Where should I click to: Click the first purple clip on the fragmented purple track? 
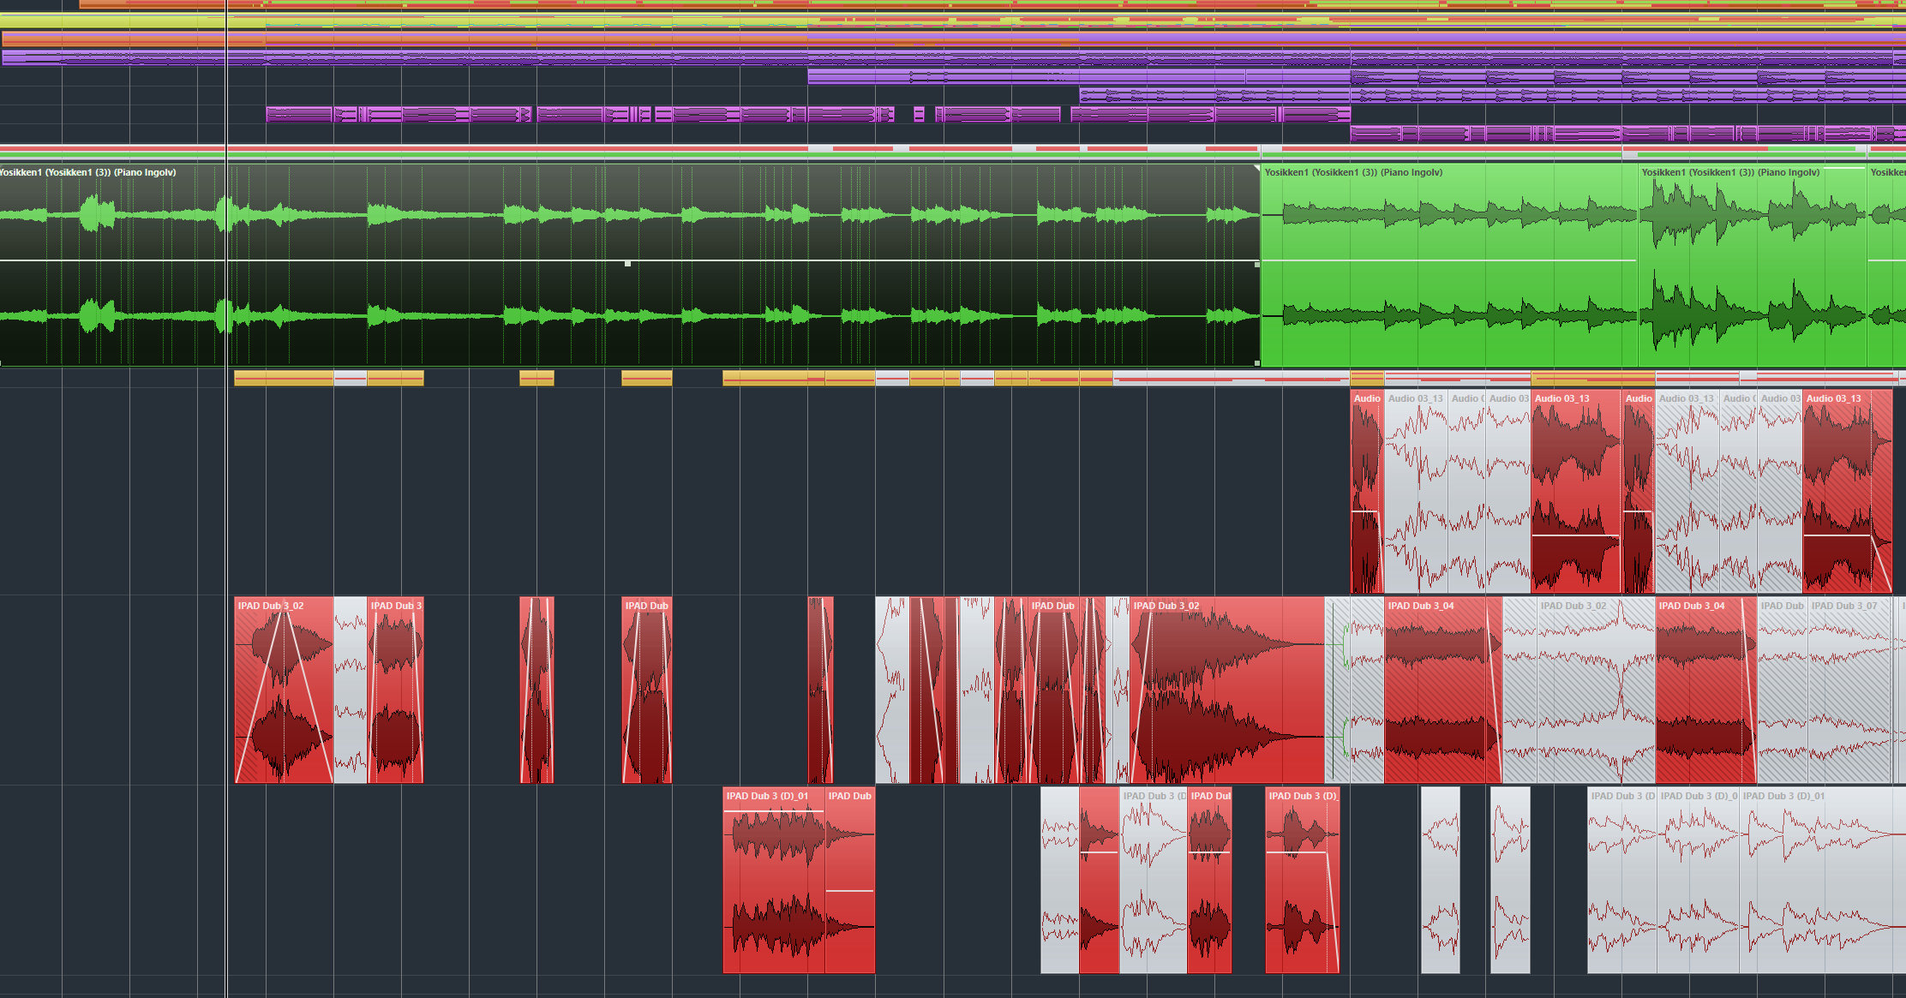click(x=298, y=114)
